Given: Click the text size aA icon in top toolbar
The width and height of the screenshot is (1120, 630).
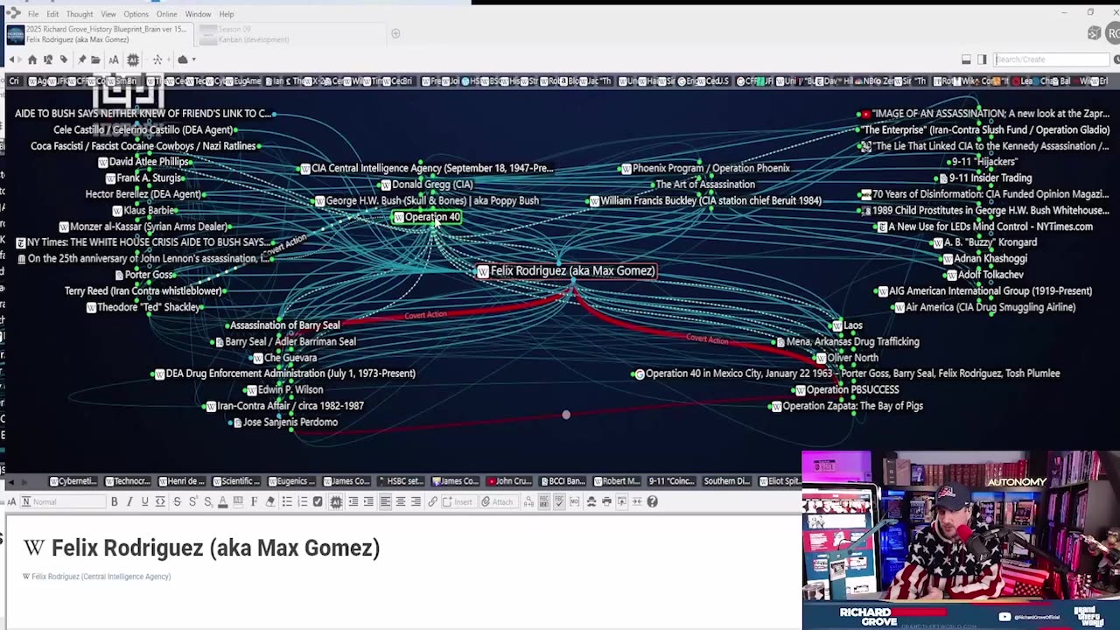Looking at the screenshot, I should click(114, 59).
